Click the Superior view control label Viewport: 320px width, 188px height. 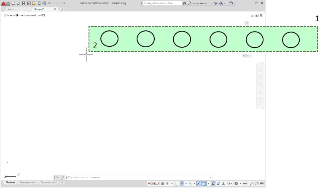coord(11,15)
